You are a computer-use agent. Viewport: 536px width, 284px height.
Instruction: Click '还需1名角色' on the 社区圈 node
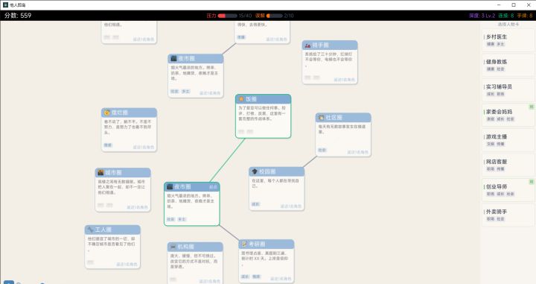[x=357, y=152]
